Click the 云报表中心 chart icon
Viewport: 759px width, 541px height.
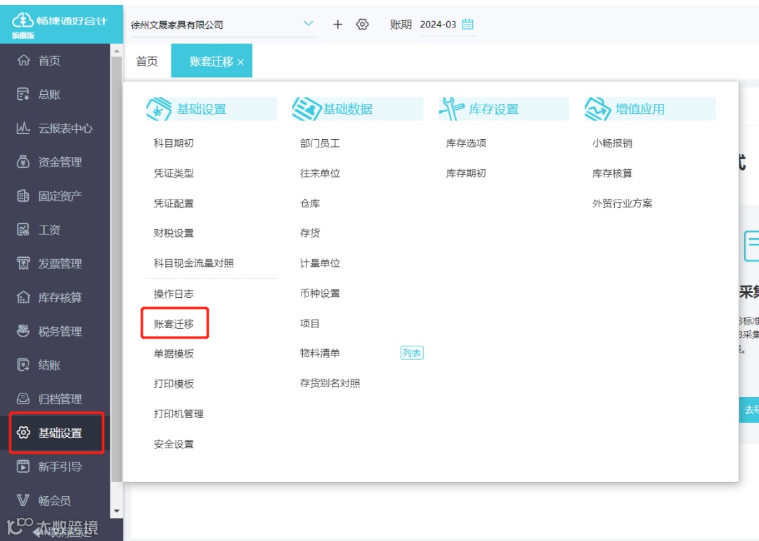(23, 128)
